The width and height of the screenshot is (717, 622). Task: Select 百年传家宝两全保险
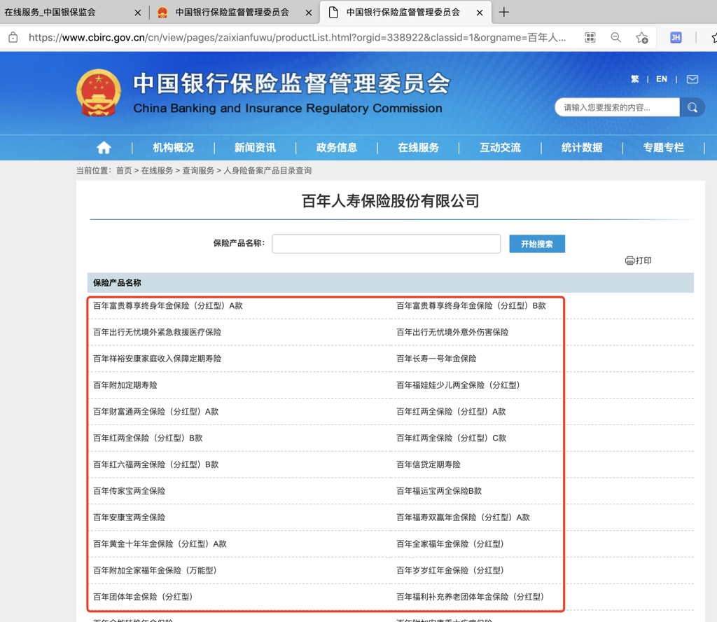[x=130, y=491]
